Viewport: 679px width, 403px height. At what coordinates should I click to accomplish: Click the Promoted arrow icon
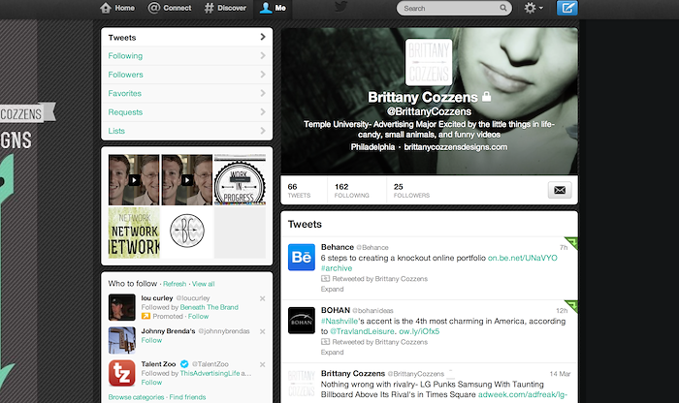145,317
